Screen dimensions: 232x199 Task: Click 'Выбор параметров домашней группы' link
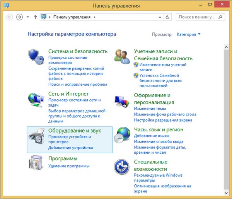pyautogui.click(x=77, y=116)
